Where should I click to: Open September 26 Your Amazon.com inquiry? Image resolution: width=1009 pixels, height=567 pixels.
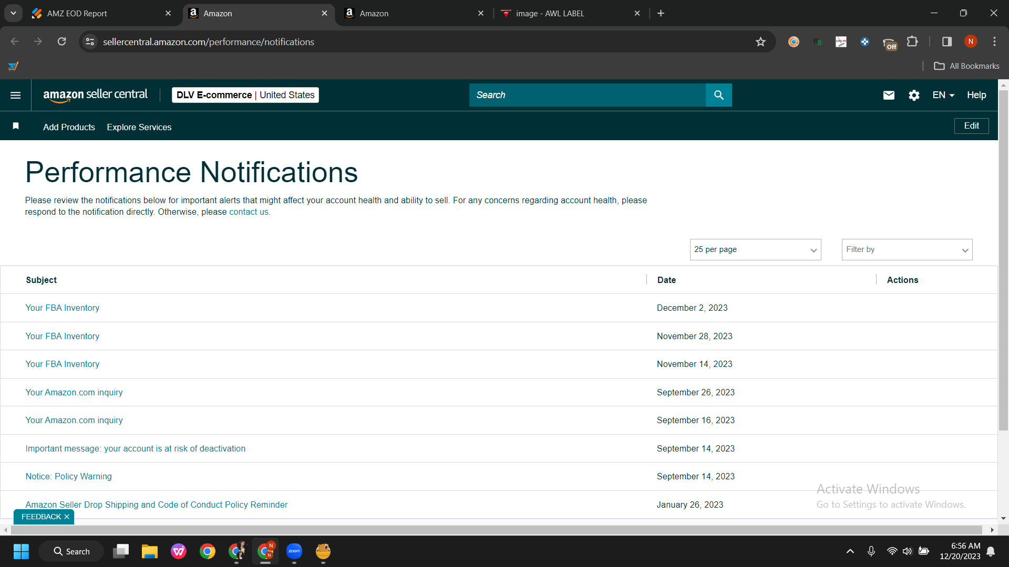[x=74, y=392]
